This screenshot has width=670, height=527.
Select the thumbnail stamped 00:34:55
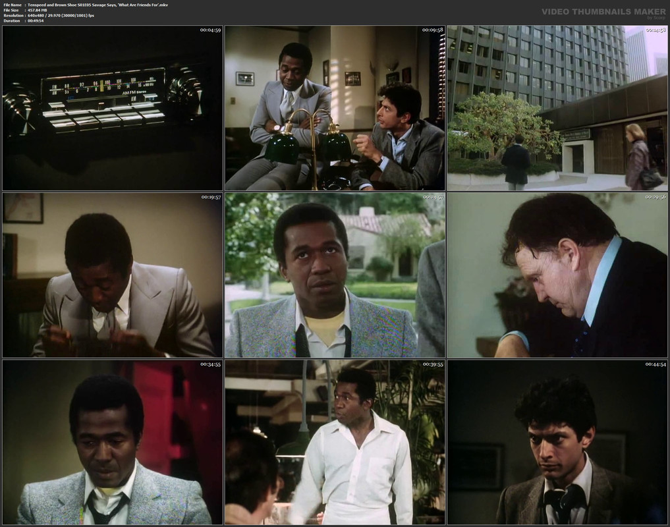point(113,443)
